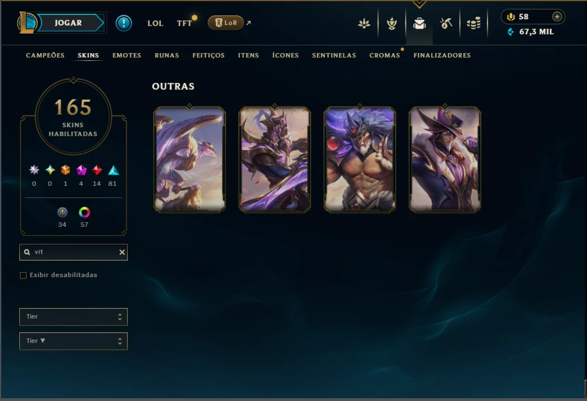Open the CROMAS tab
The image size is (587, 401).
click(385, 55)
